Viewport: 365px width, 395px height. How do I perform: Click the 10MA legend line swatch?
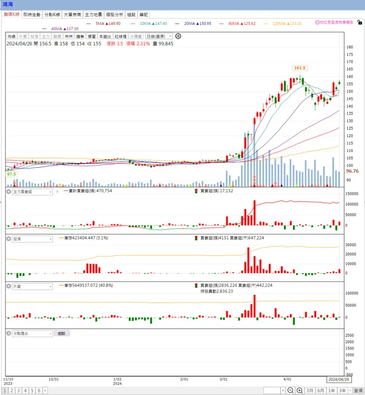[133, 24]
